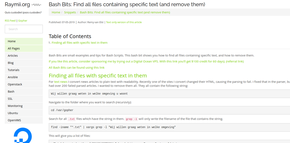Focus the Search input field
Viewport: 290px width, 143px height.
click(24, 29)
